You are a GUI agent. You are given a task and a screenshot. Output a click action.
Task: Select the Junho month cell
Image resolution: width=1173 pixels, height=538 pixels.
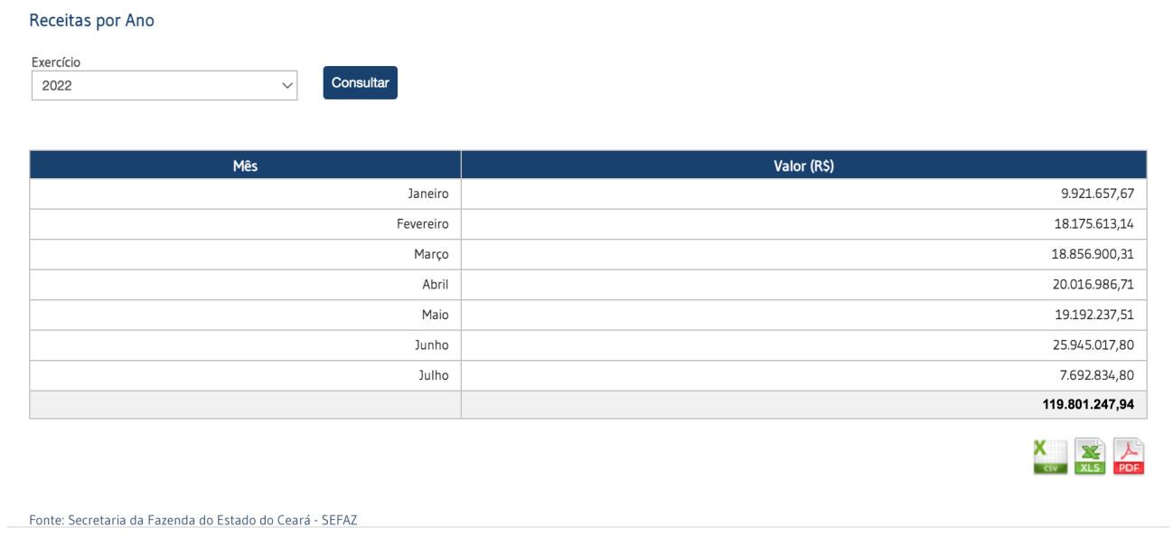tap(430, 345)
